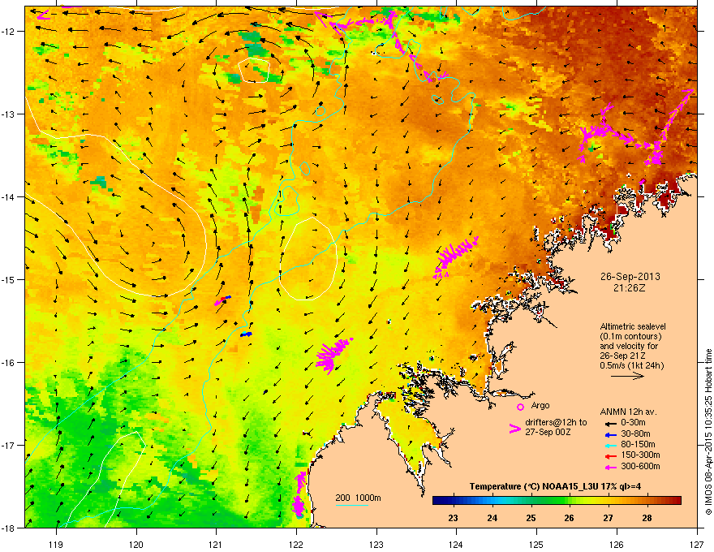Click the '80-150m' depth label

[638, 445]
